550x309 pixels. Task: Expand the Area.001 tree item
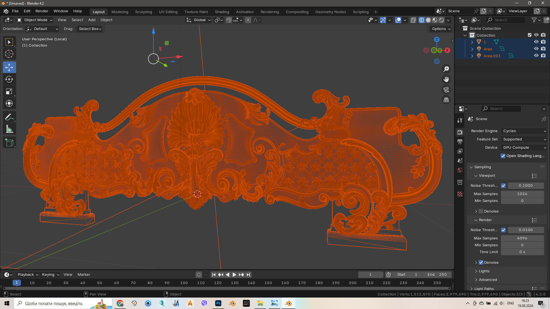click(472, 56)
